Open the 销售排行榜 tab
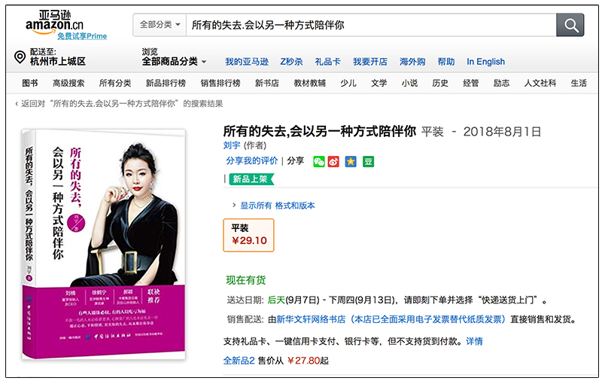 (x=220, y=83)
